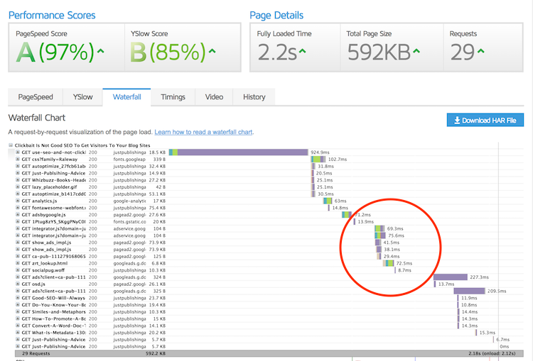Viewport: 533px width, 361px height.
Task: Expand the integrator.js request taking 69.3ms
Action: pyautogui.click(x=18, y=228)
